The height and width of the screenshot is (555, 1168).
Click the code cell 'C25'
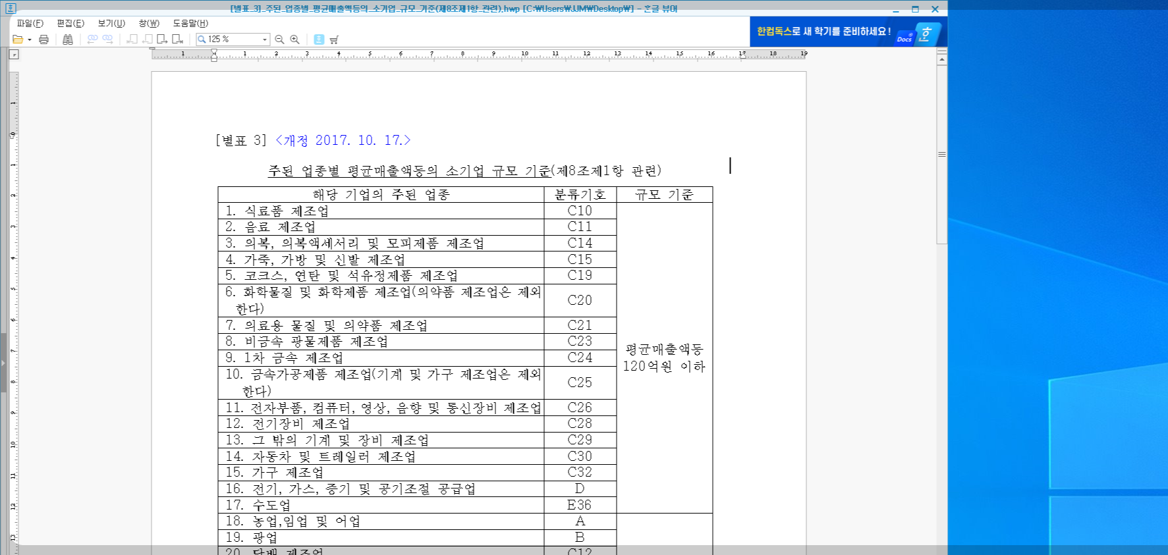(x=580, y=383)
